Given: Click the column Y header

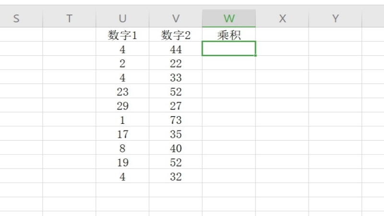Looking at the screenshot, I should (336, 18).
